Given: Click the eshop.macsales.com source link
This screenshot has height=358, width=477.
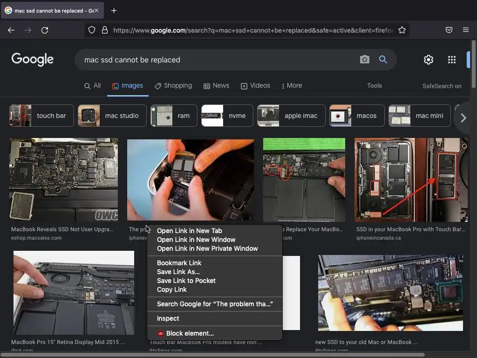Looking at the screenshot, I should pos(36,238).
